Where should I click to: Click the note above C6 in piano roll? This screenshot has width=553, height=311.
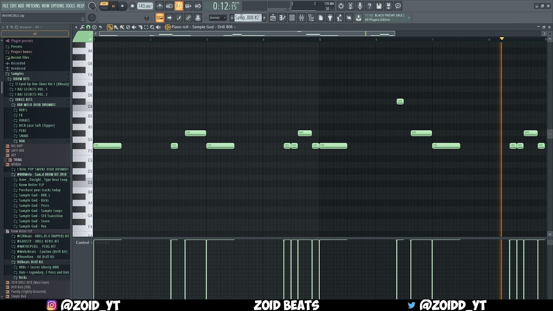pyautogui.click(x=400, y=102)
